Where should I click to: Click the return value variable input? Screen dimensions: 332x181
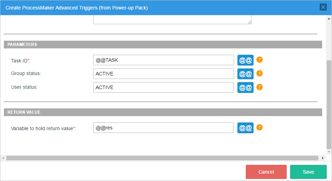[x=163, y=128]
